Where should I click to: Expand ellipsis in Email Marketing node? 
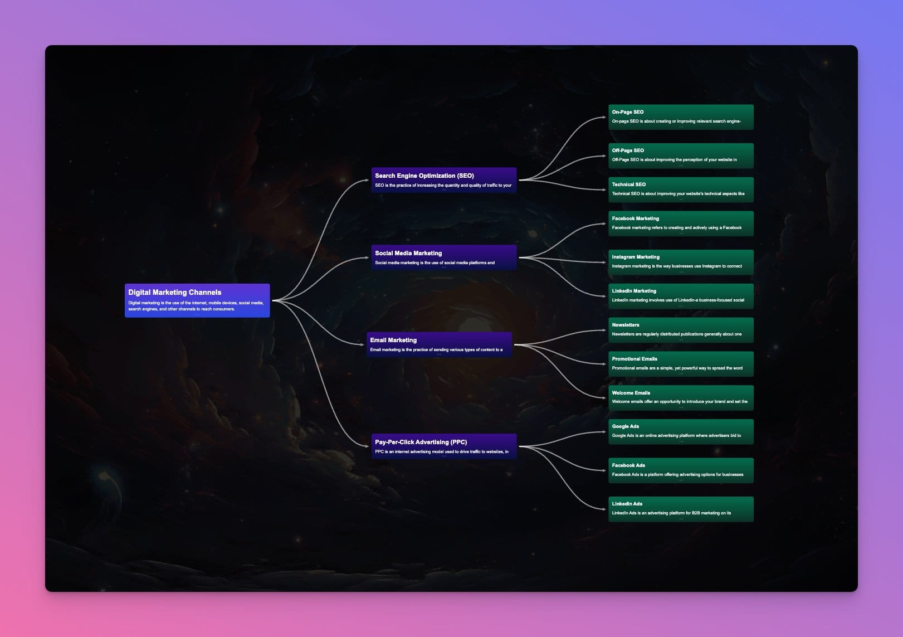439,354
